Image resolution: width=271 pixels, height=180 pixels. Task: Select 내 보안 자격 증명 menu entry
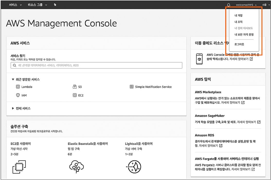pyautogui.click(x=244, y=34)
